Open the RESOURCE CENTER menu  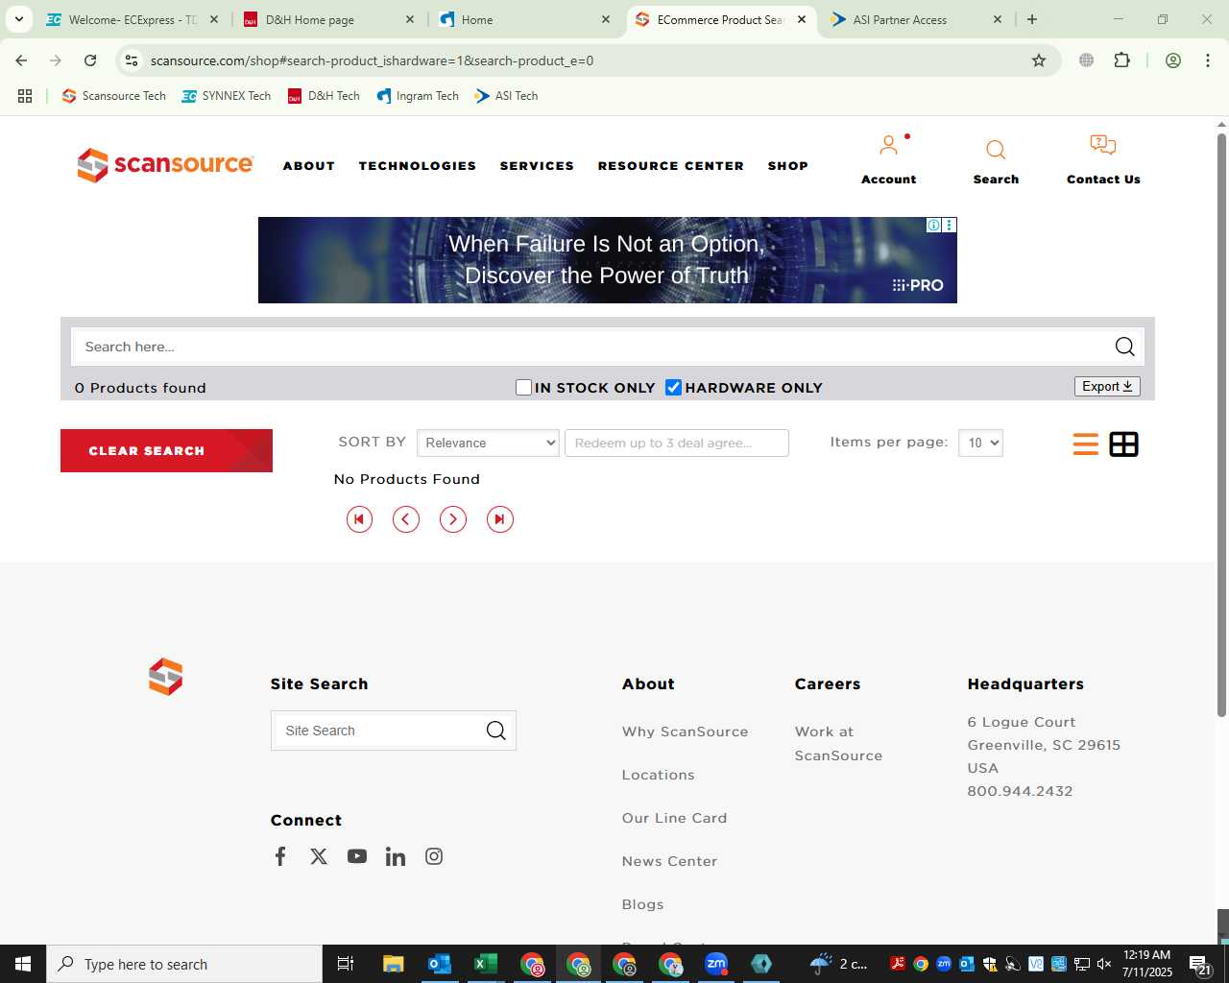point(671,166)
